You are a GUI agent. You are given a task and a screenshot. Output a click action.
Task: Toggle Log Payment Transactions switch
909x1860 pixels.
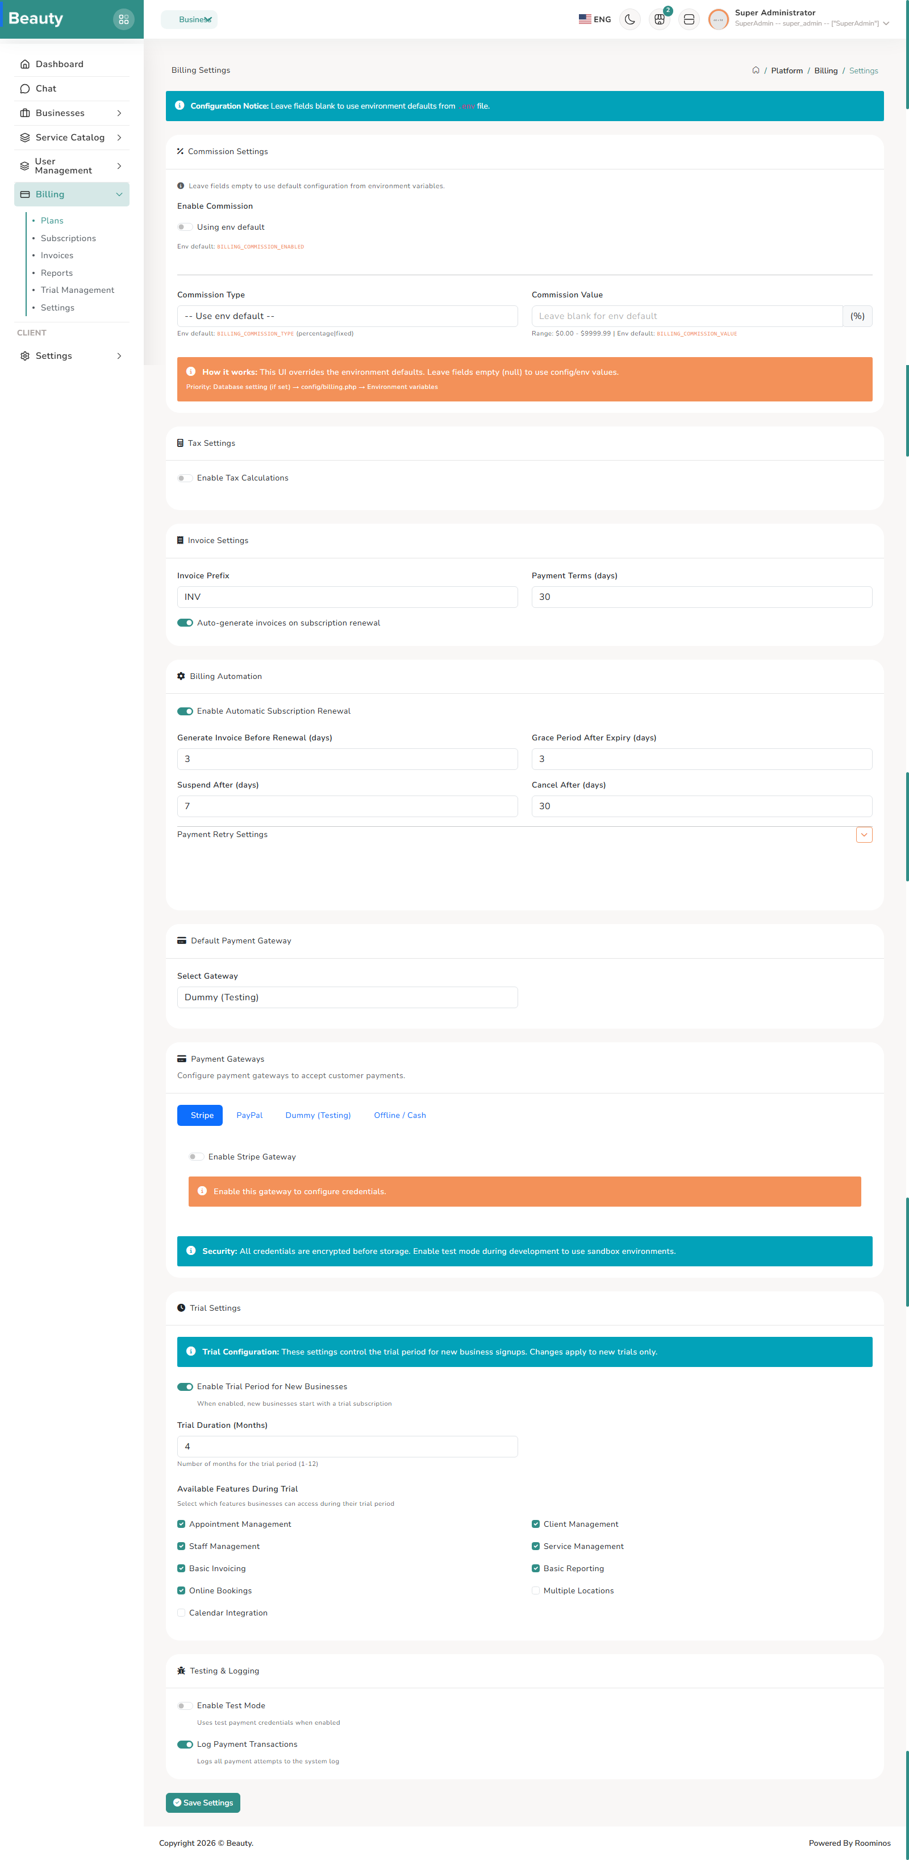point(185,1745)
